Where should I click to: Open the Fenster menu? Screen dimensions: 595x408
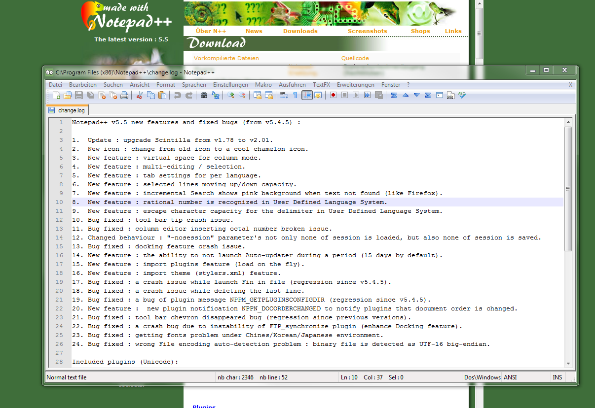pos(391,85)
